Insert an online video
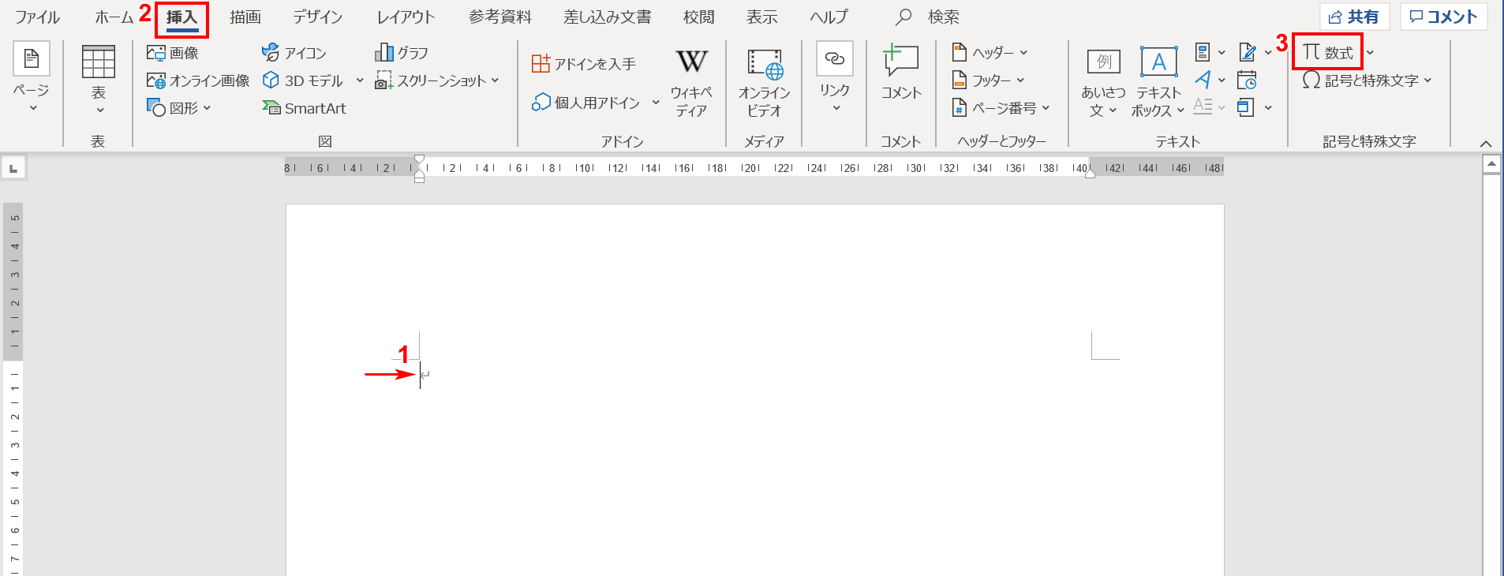Viewport: 1504px width, 576px height. point(764,80)
